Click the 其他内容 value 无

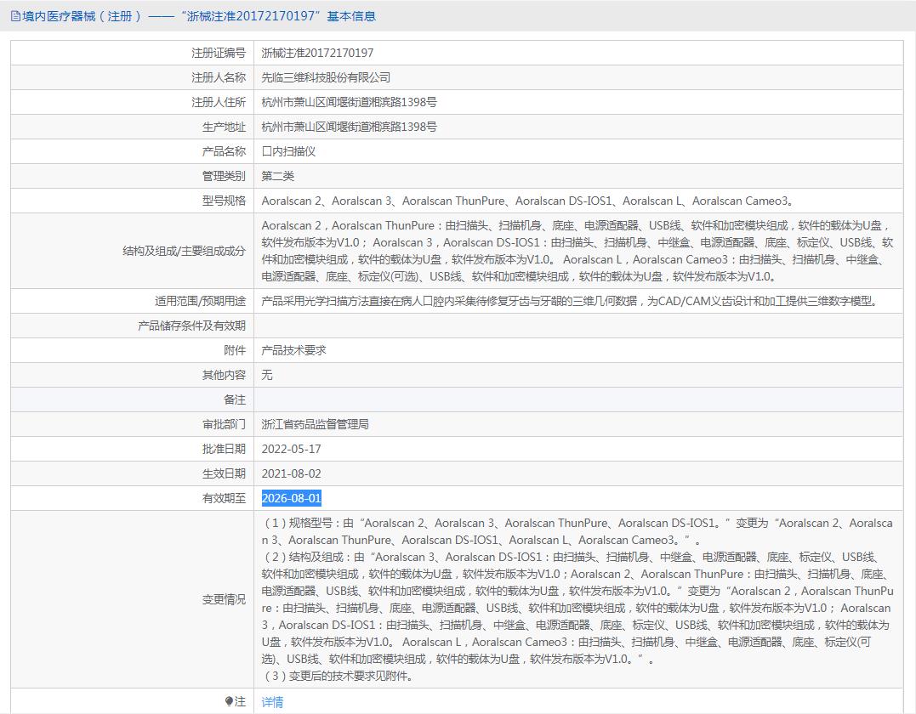267,375
